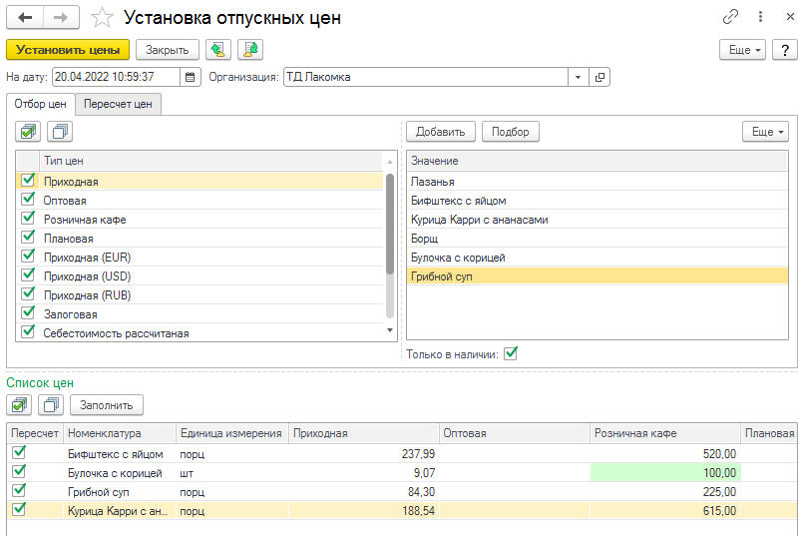Toggle Только в наличии checkbox
The image size is (801, 536).
[511, 352]
